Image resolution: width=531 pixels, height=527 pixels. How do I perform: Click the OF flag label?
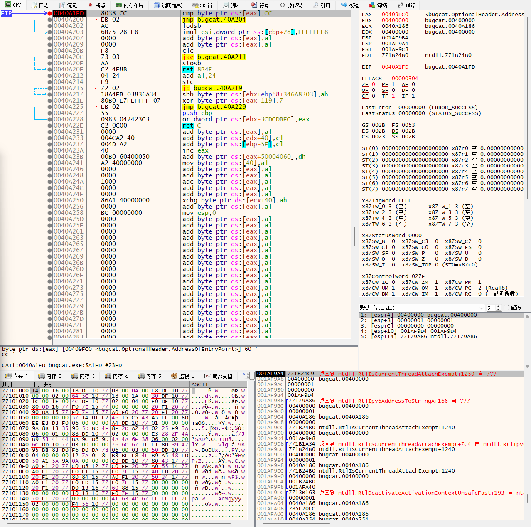pyautogui.click(x=365, y=90)
